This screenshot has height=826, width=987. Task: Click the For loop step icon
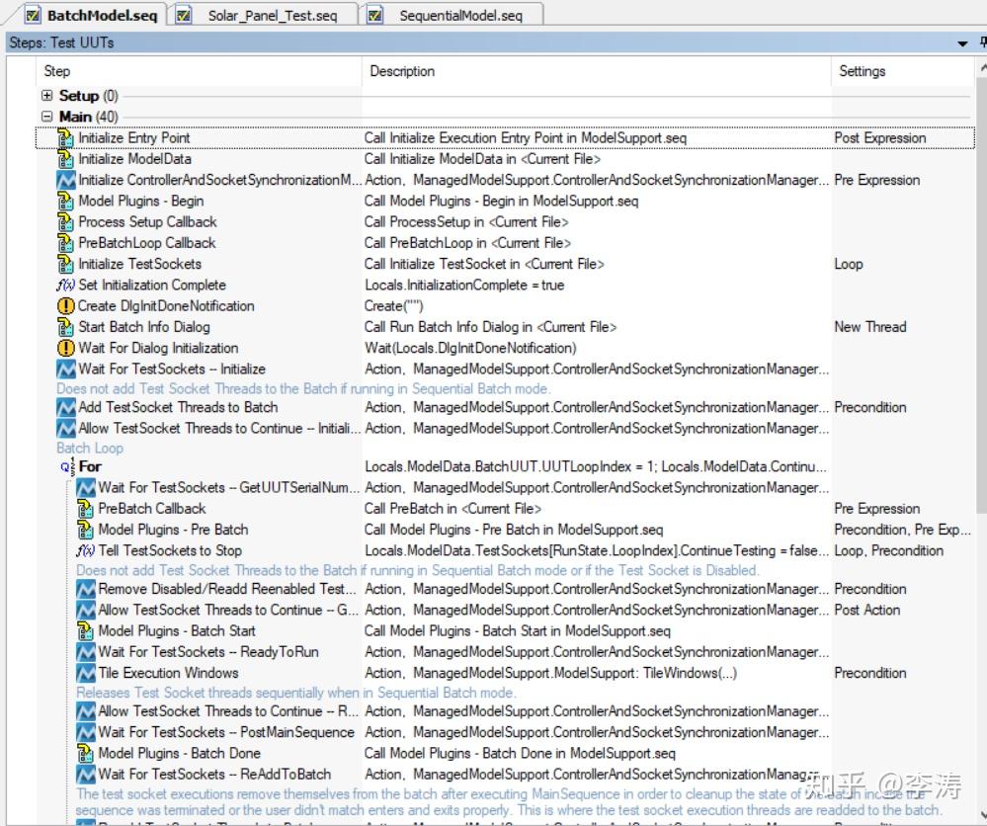click(68, 466)
